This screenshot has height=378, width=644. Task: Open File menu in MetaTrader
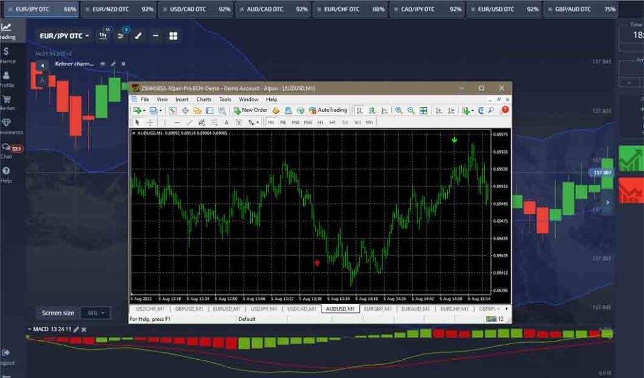pyautogui.click(x=145, y=99)
